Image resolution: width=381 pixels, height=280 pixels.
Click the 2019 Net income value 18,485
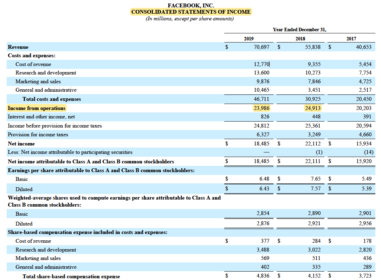click(261, 144)
